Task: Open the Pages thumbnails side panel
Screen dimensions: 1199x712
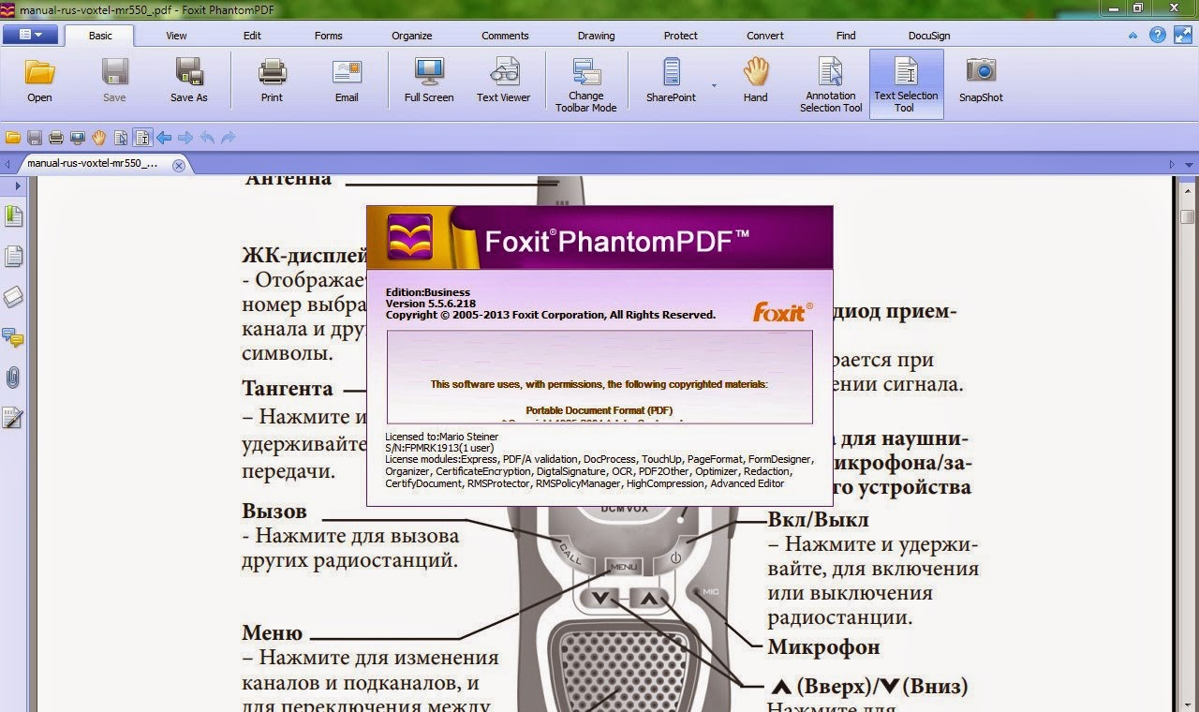Action: click(x=13, y=257)
